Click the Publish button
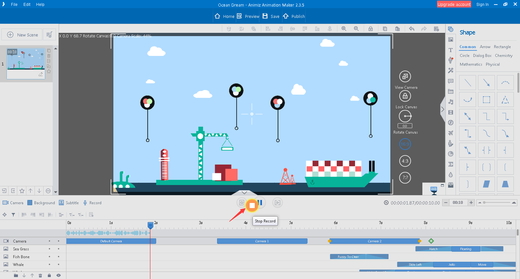Viewport: 520px width, 279px height. pos(294,16)
